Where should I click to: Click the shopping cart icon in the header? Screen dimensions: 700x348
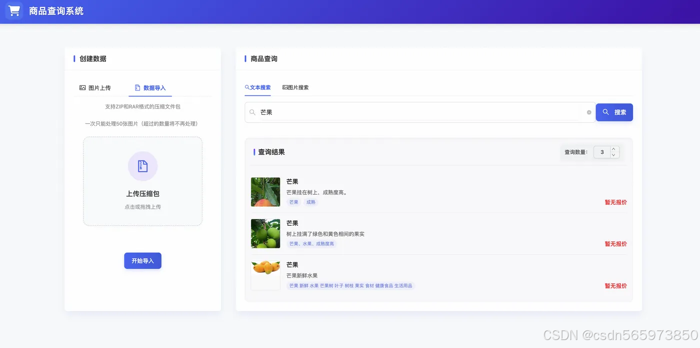[13, 10]
